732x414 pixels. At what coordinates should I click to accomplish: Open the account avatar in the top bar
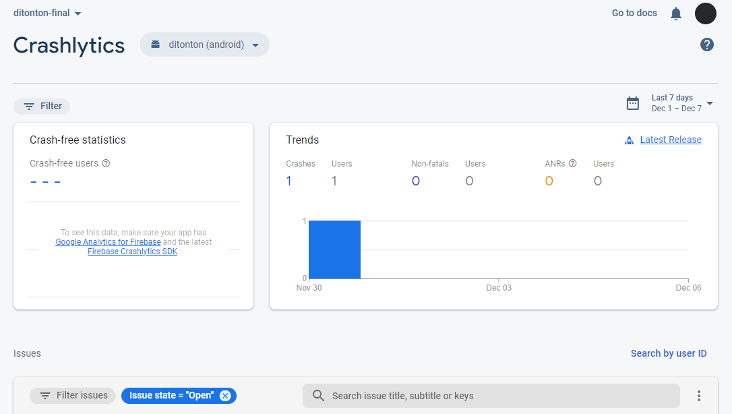click(x=705, y=13)
